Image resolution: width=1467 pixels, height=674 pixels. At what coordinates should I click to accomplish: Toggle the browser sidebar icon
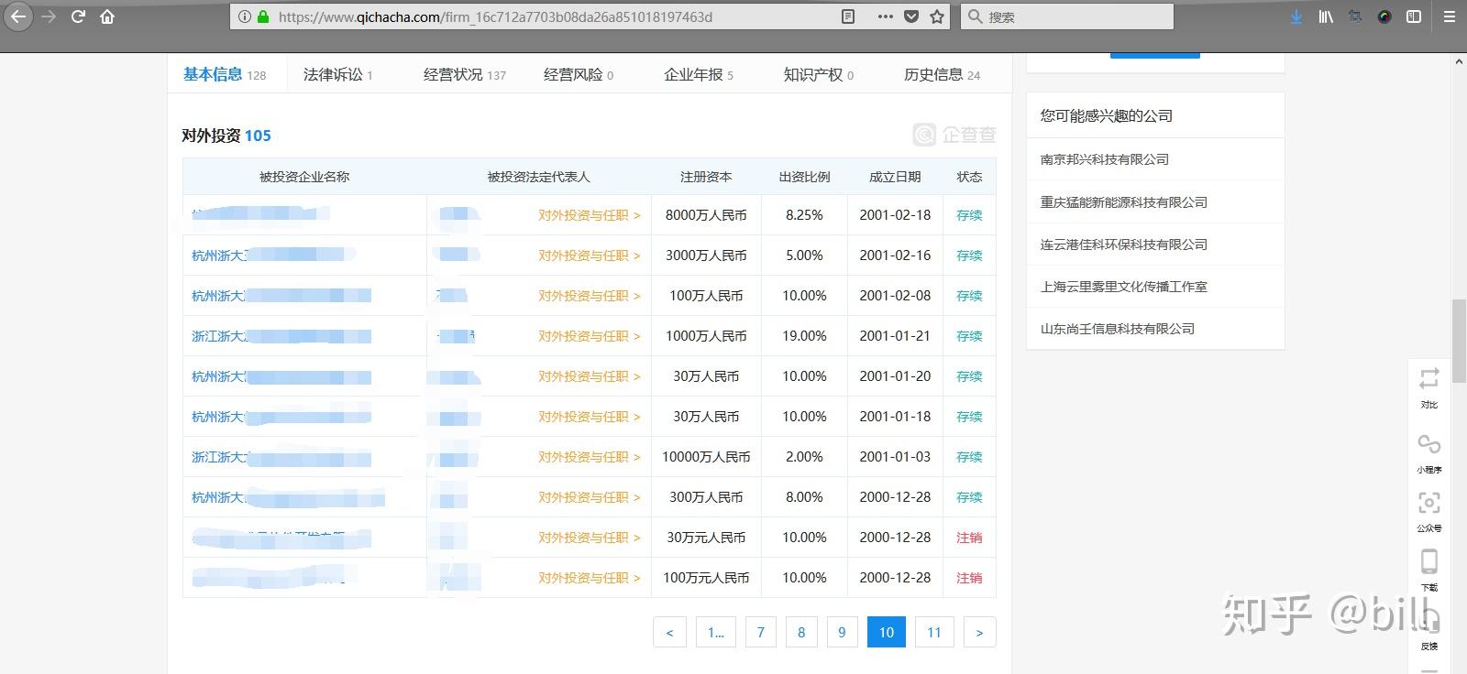coord(1414,16)
